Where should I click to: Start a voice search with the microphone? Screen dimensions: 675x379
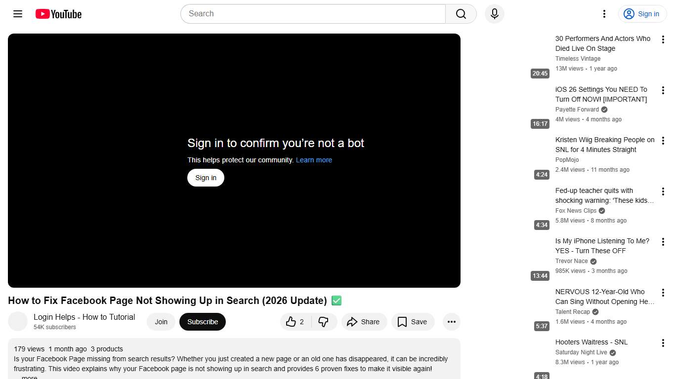tap(494, 14)
